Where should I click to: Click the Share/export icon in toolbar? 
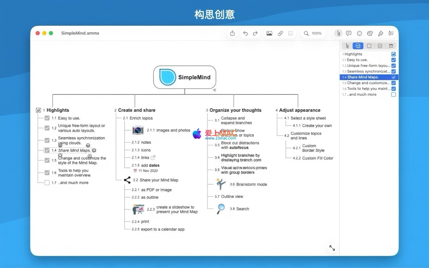232,33
